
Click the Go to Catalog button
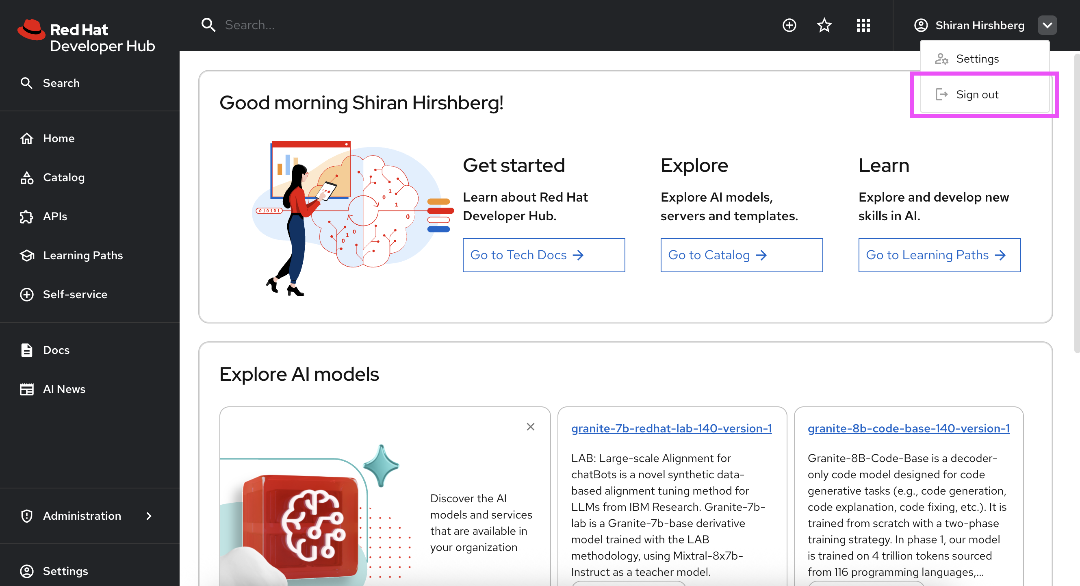[741, 255]
